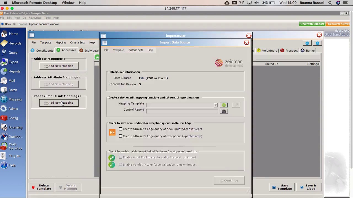Click the Save Template button
353x198 pixels.
click(x=282, y=187)
